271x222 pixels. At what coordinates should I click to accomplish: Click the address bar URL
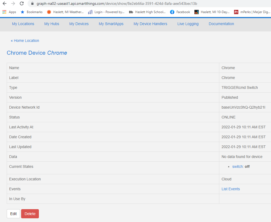(117, 3)
